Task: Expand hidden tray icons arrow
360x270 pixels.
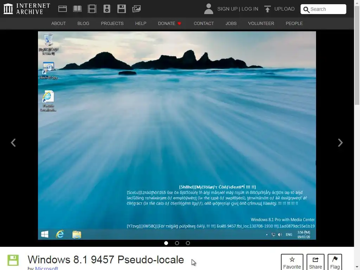Action: point(266,234)
